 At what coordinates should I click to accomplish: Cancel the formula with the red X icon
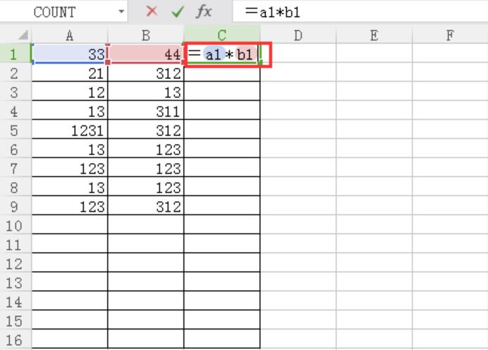point(152,11)
